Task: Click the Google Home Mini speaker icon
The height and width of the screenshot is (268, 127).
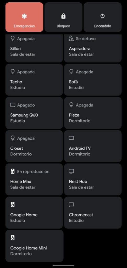Action: click(13, 238)
